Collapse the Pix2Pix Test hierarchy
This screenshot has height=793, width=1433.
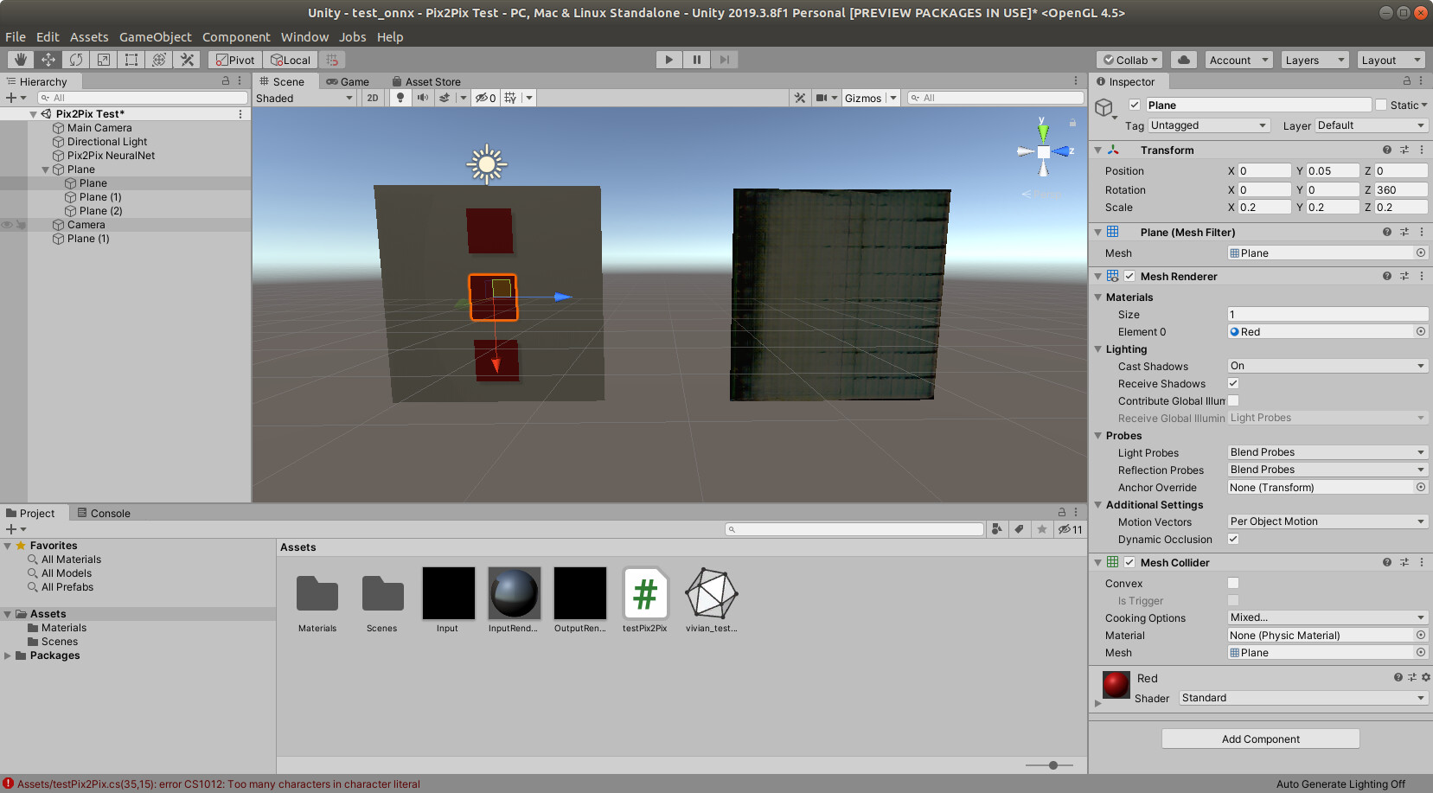(x=33, y=113)
